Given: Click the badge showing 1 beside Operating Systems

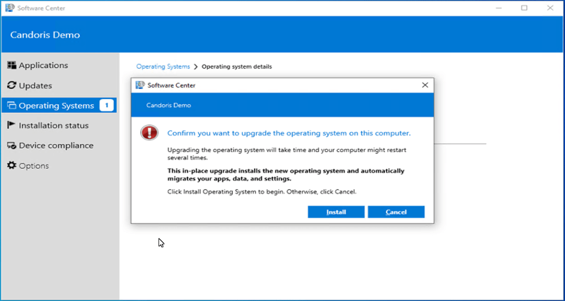Looking at the screenshot, I should (106, 105).
